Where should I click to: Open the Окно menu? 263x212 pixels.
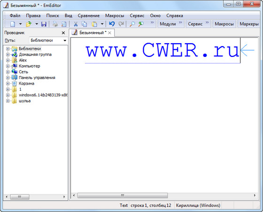pyautogui.click(x=155, y=16)
